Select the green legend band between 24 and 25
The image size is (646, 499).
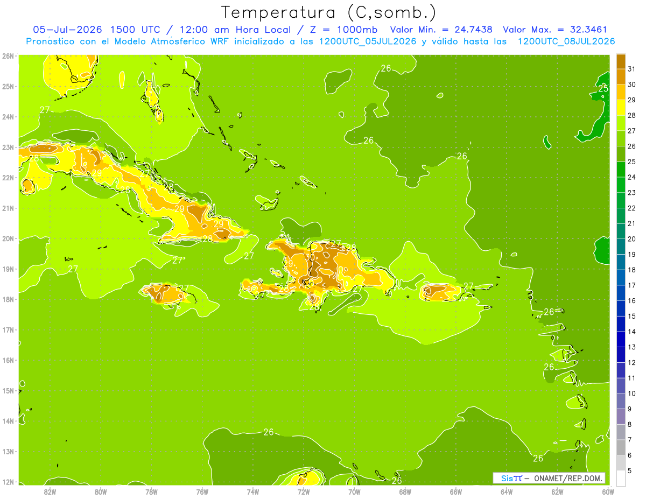pos(621,170)
